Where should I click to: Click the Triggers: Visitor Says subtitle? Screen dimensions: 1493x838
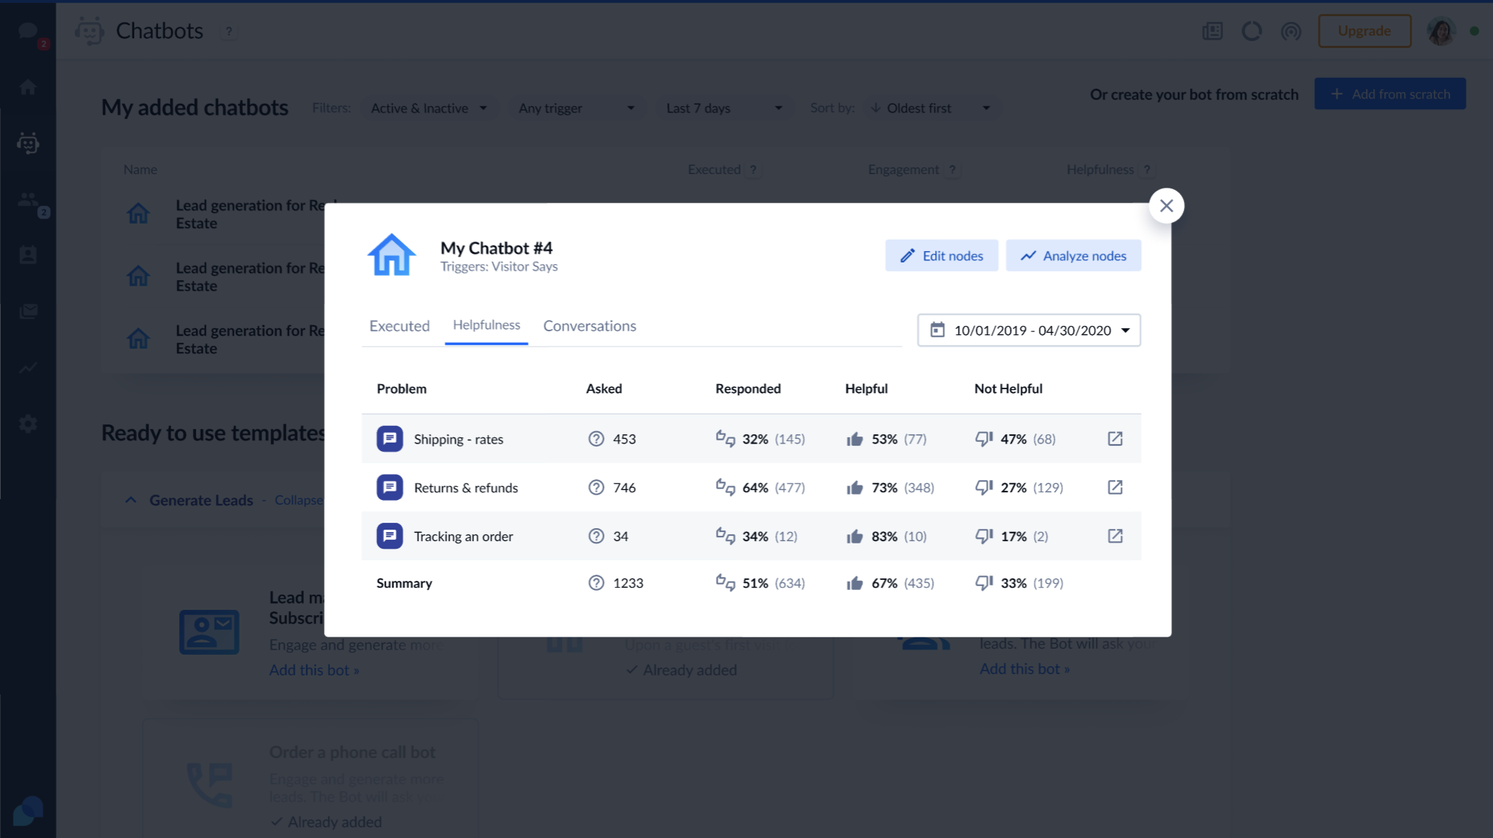[x=498, y=266]
